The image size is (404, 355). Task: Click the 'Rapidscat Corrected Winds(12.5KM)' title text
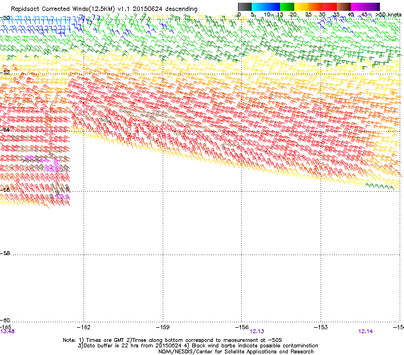(x=63, y=9)
